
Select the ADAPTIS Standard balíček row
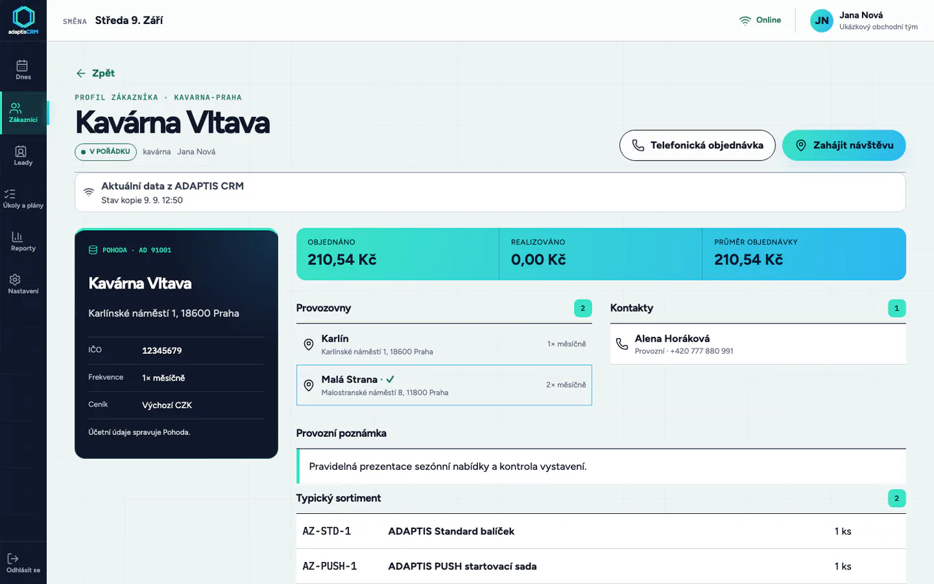[601, 531]
